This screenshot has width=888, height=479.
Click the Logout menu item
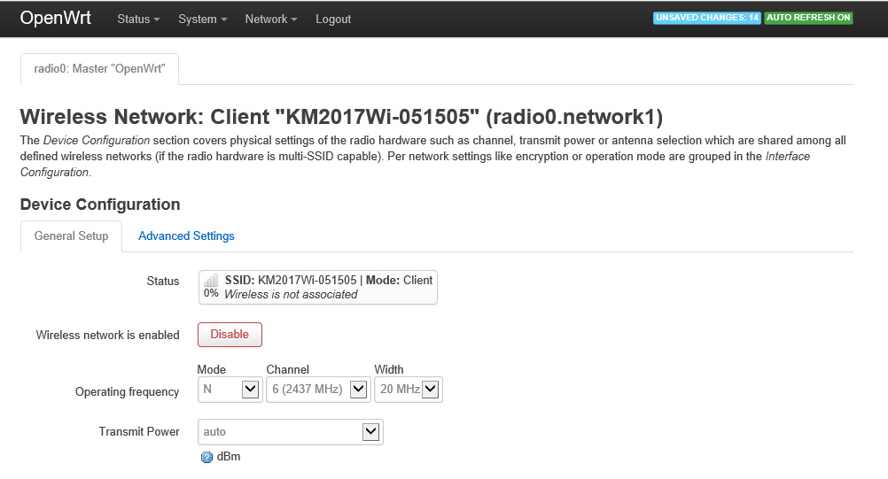coord(333,19)
